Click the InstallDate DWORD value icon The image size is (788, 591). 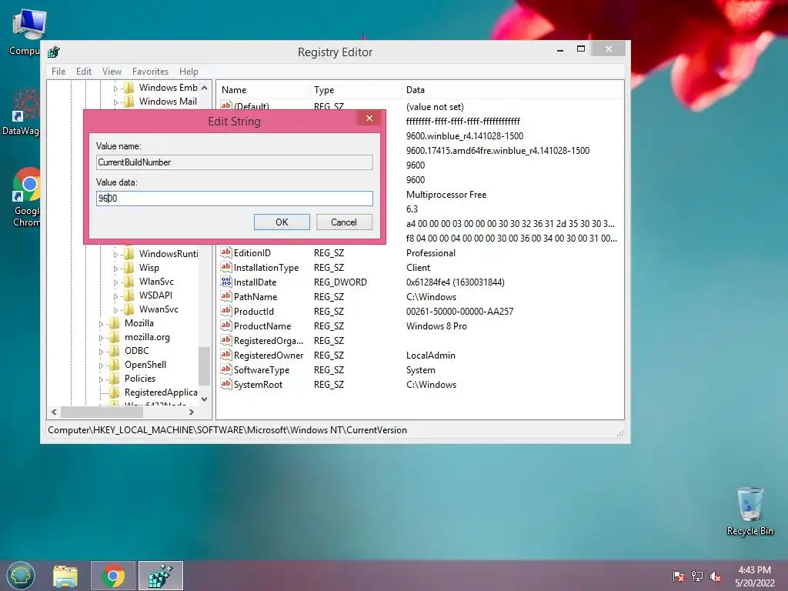226,282
